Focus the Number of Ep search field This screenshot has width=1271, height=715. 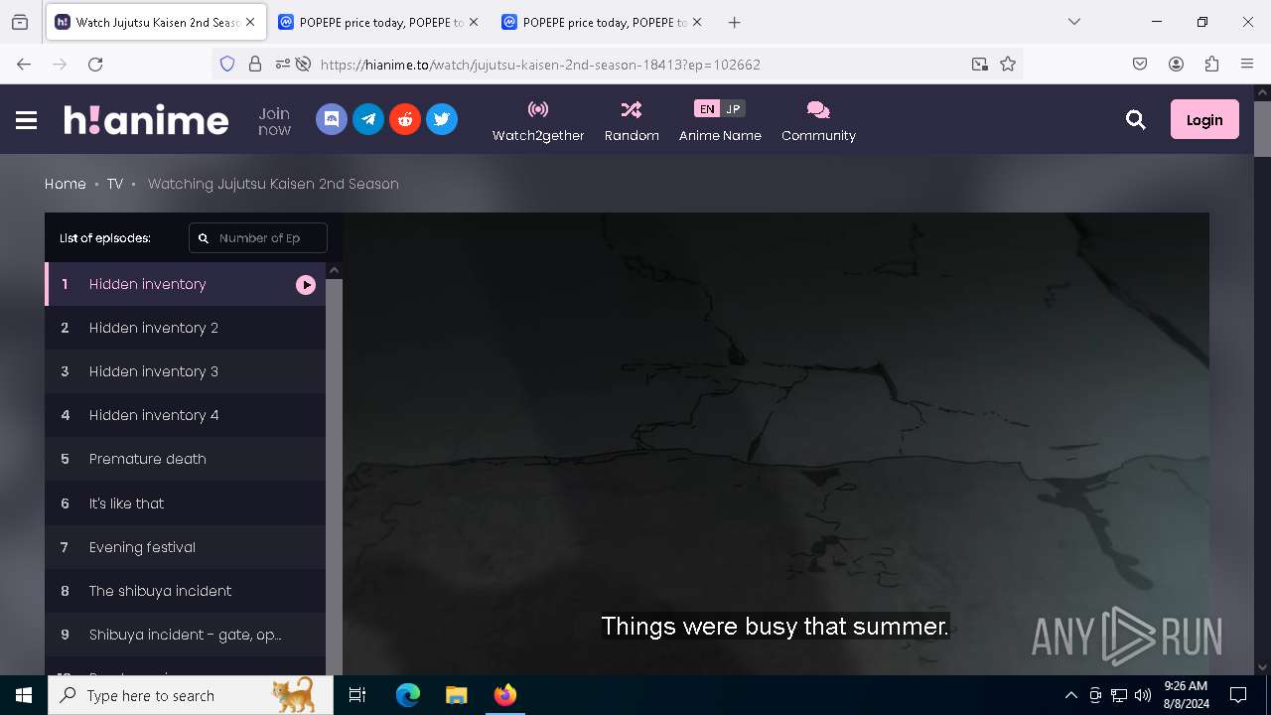point(258,238)
